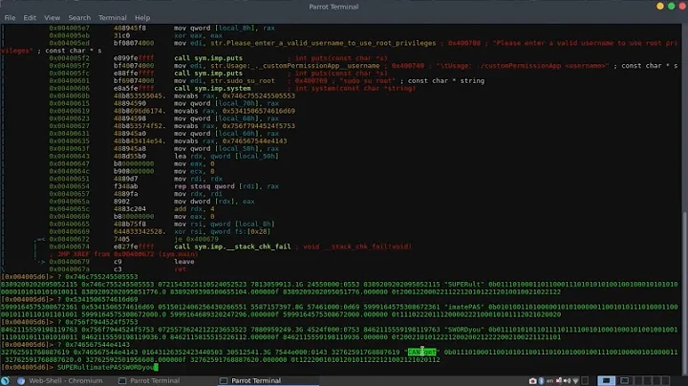Click 'movabs rax, 0x5341506574616d69' instruction
This screenshot has height=386, width=688.
[234, 111]
